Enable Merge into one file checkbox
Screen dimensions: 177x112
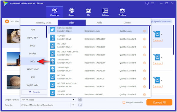tap(124, 102)
